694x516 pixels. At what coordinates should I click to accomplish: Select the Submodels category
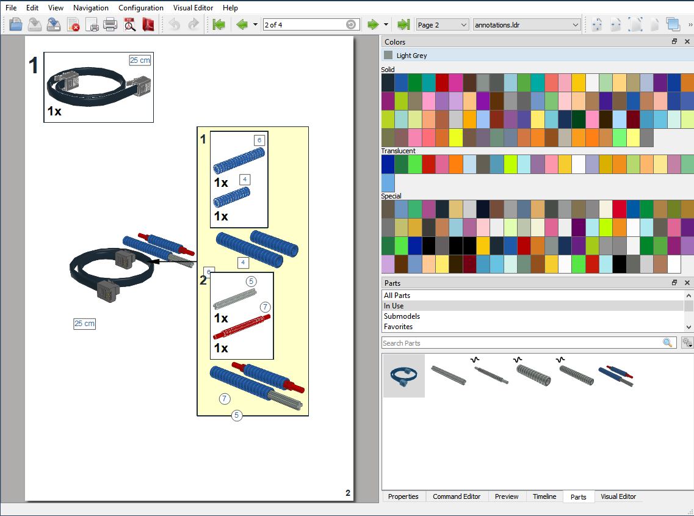pos(533,316)
